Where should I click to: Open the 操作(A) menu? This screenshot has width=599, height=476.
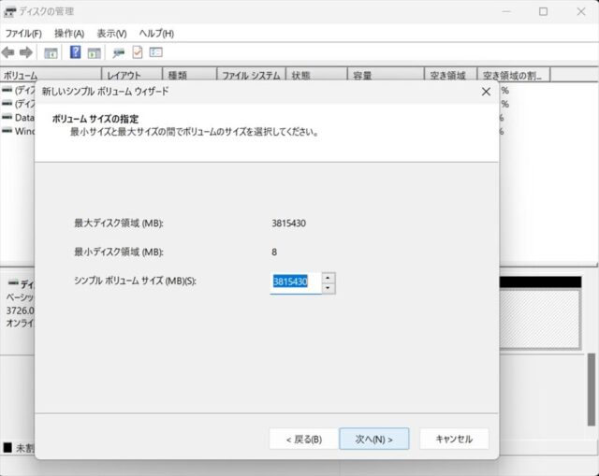click(68, 33)
